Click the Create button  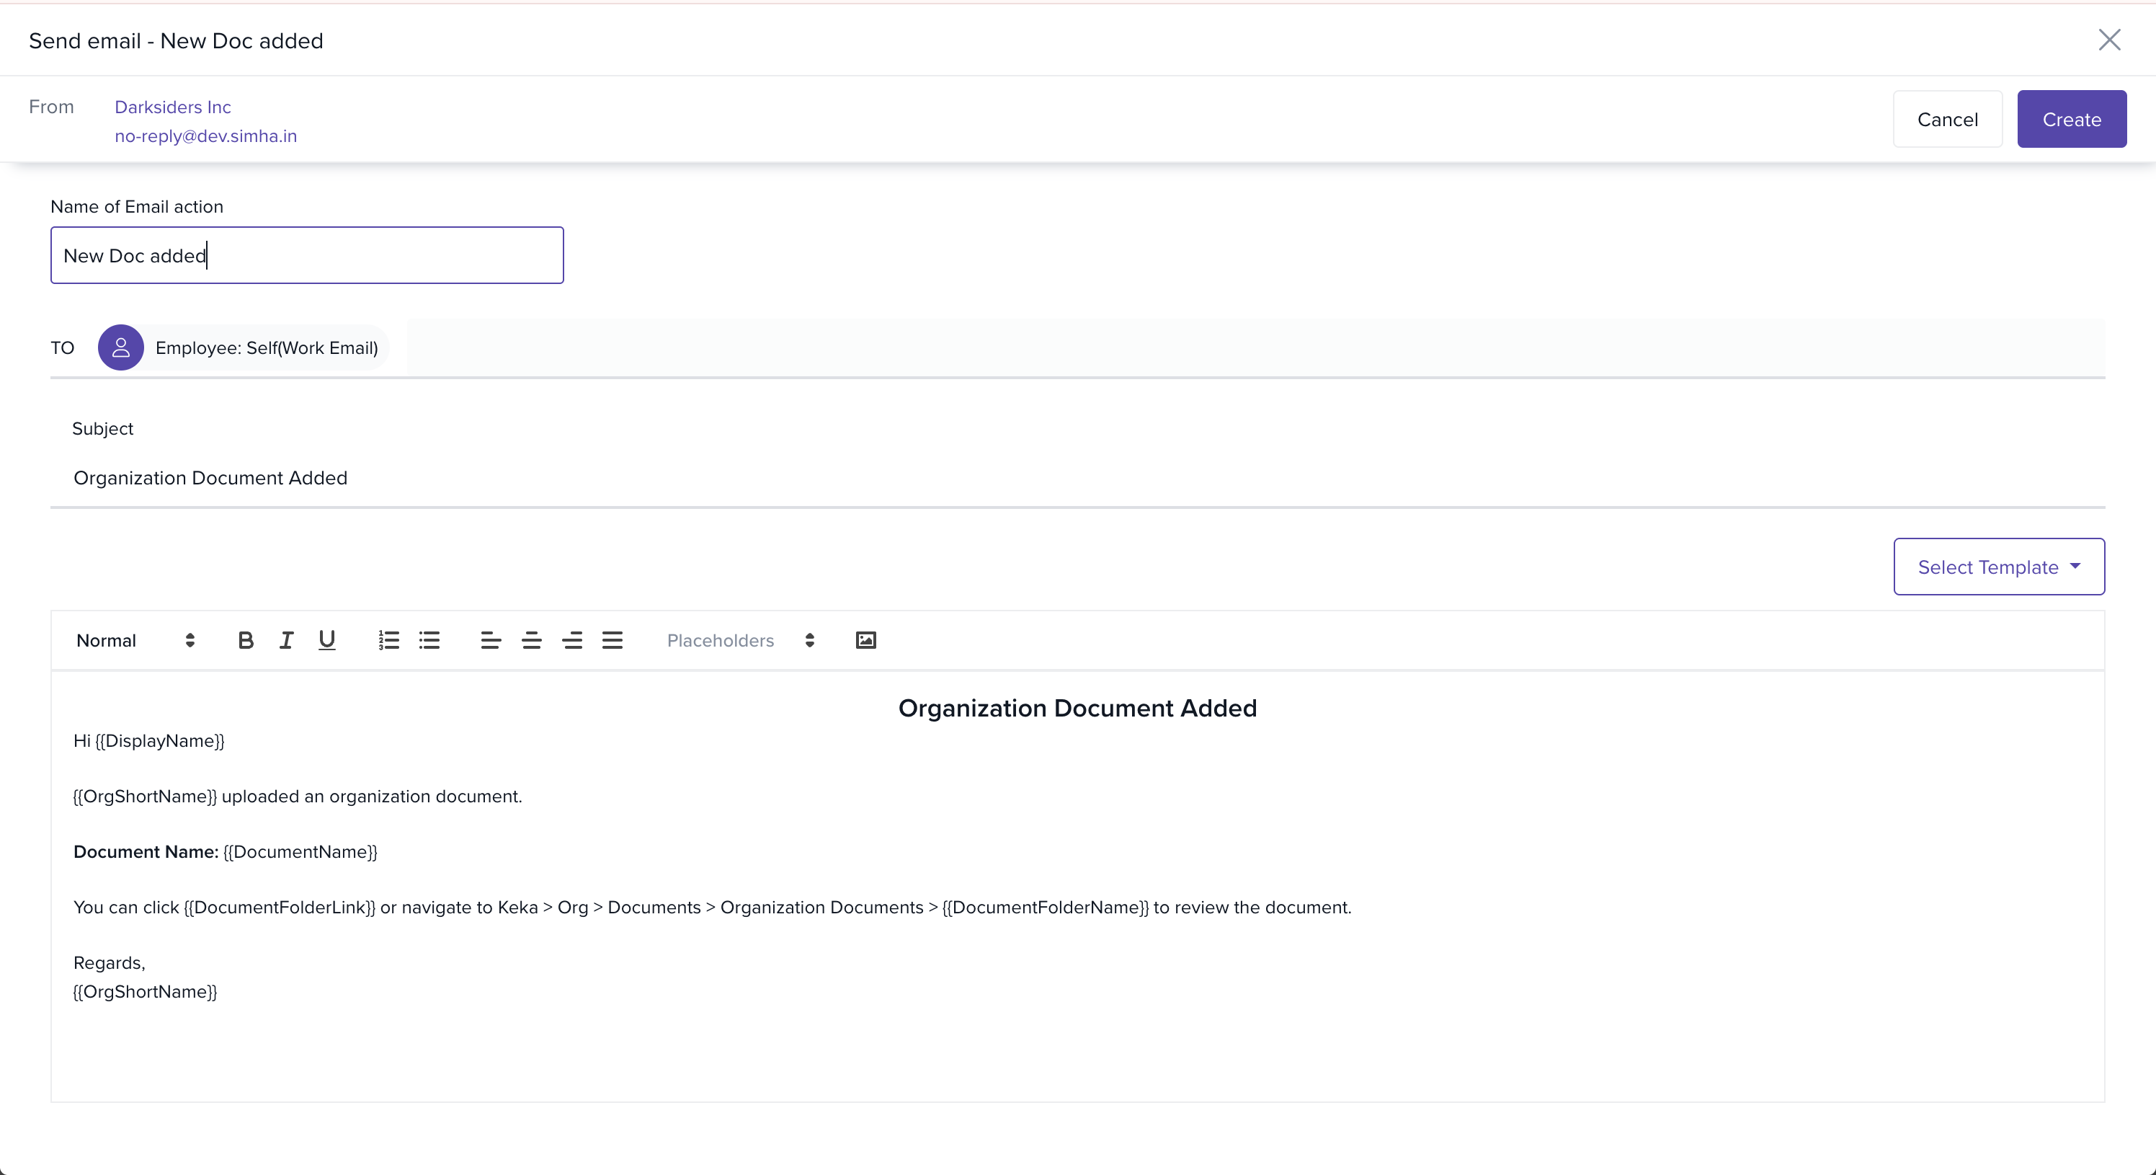[x=2072, y=120]
